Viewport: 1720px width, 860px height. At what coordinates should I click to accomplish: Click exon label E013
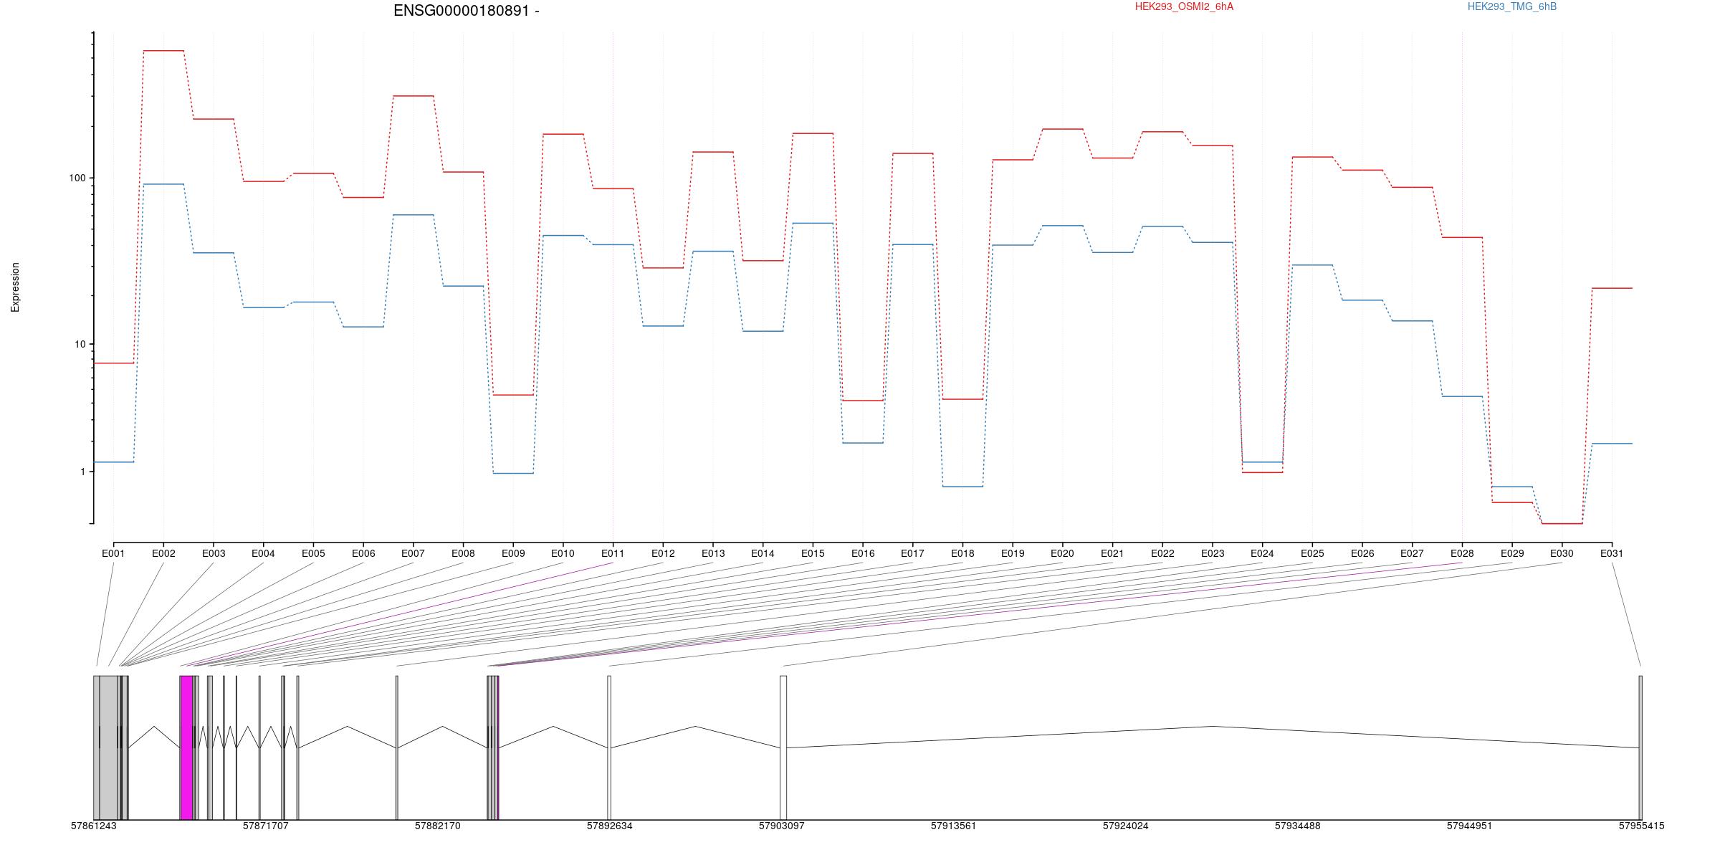(713, 553)
